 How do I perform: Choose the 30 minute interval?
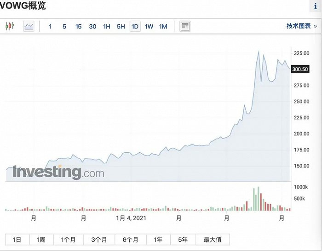click(x=92, y=26)
